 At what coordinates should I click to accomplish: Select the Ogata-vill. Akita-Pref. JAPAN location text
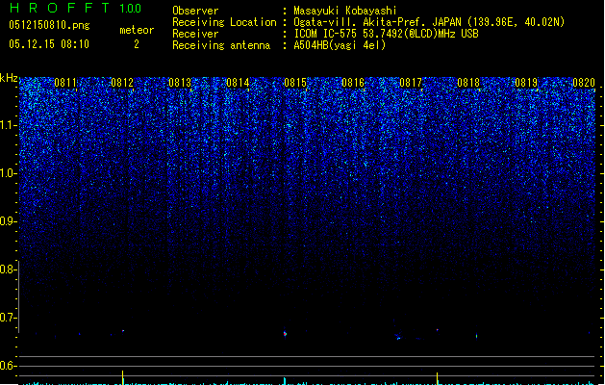coord(429,22)
